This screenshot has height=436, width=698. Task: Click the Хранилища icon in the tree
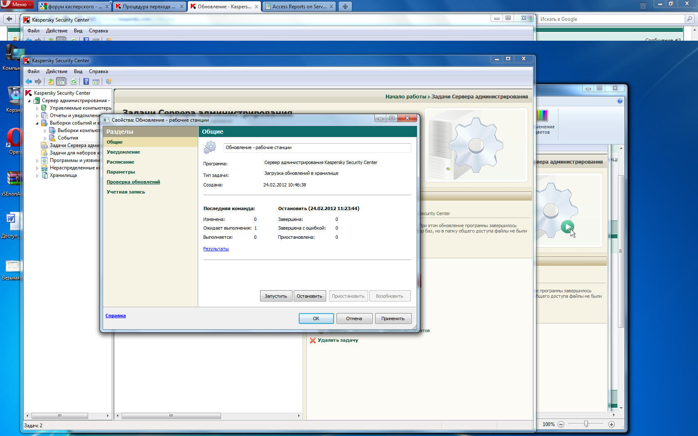coord(44,175)
